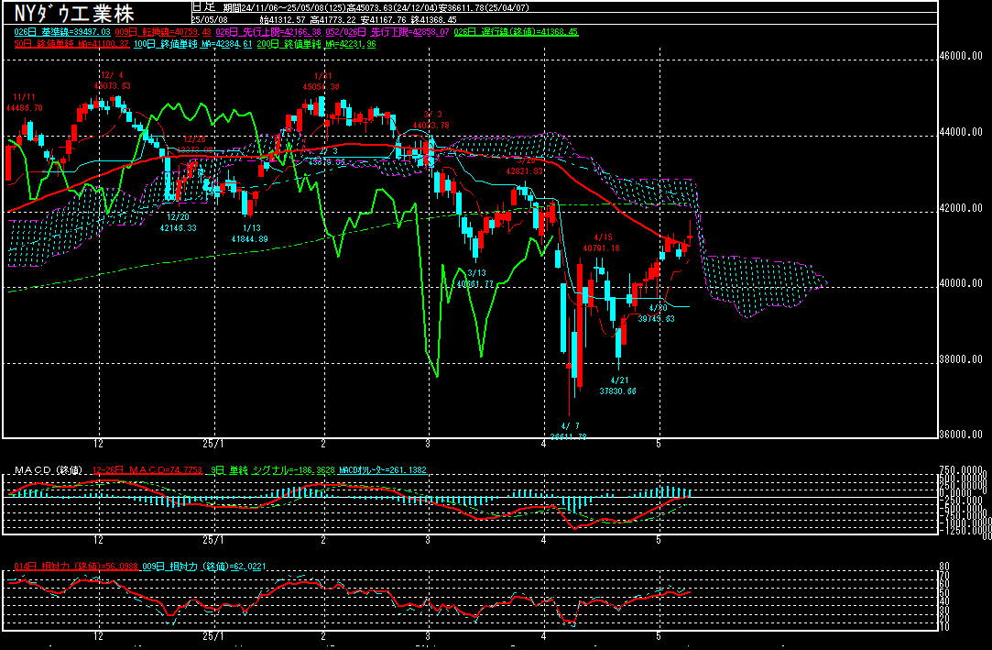
Task: Click the 80 level on RSI axis
Action: (x=944, y=567)
